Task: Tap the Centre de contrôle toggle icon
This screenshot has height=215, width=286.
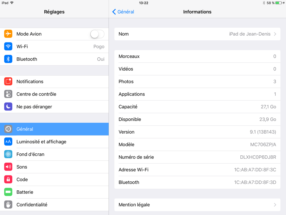Action: click(x=8, y=94)
